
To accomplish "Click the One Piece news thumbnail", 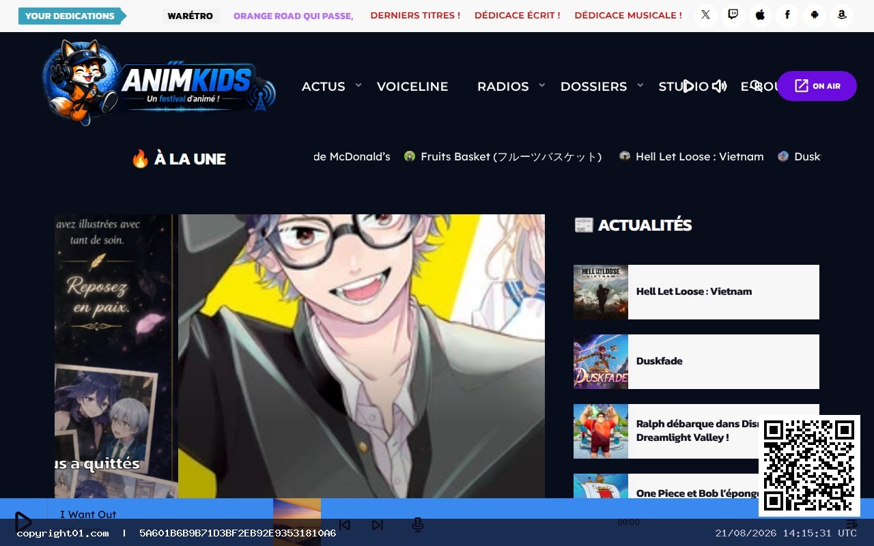I will pos(601,486).
